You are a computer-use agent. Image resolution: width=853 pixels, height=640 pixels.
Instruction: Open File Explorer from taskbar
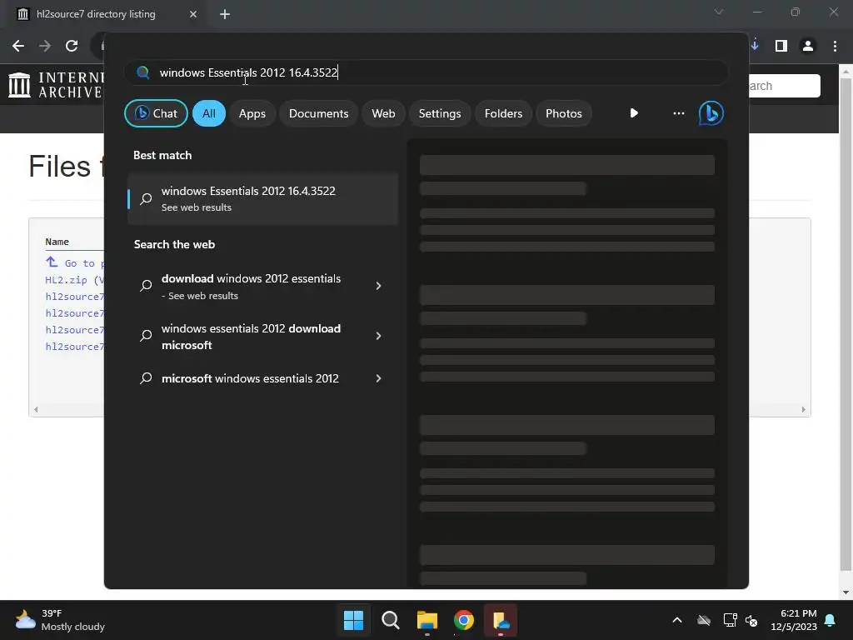(427, 620)
